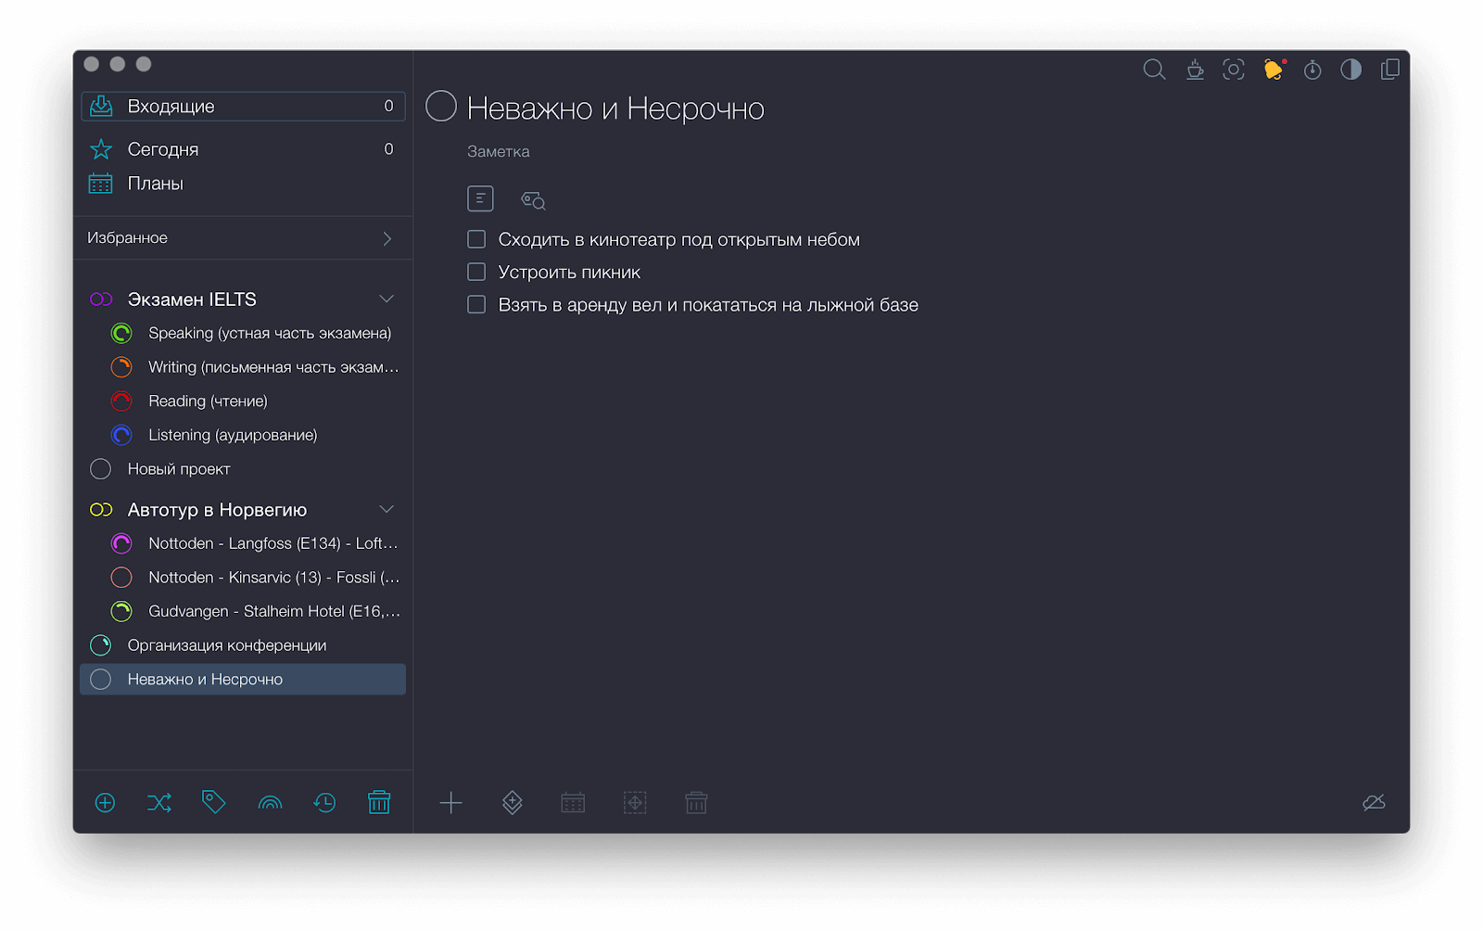The width and height of the screenshot is (1483, 930).
Task: Toggle the 'Новый проект' completion circle
Action: [x=101, y=469]
